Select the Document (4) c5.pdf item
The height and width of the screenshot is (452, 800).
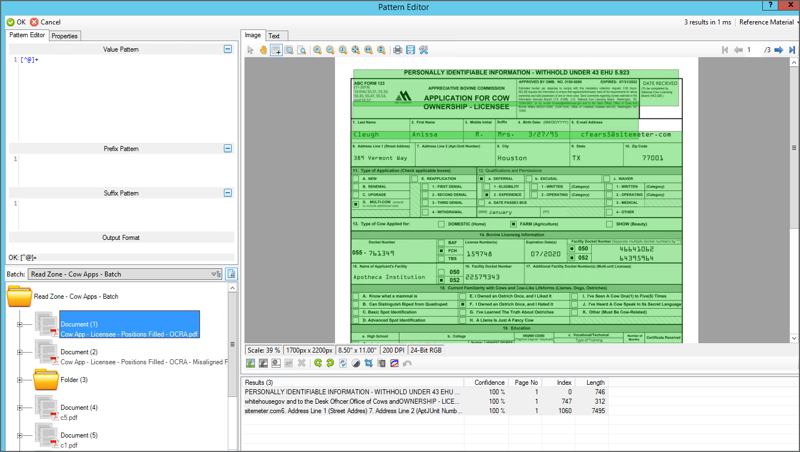[x=78, y=411]
